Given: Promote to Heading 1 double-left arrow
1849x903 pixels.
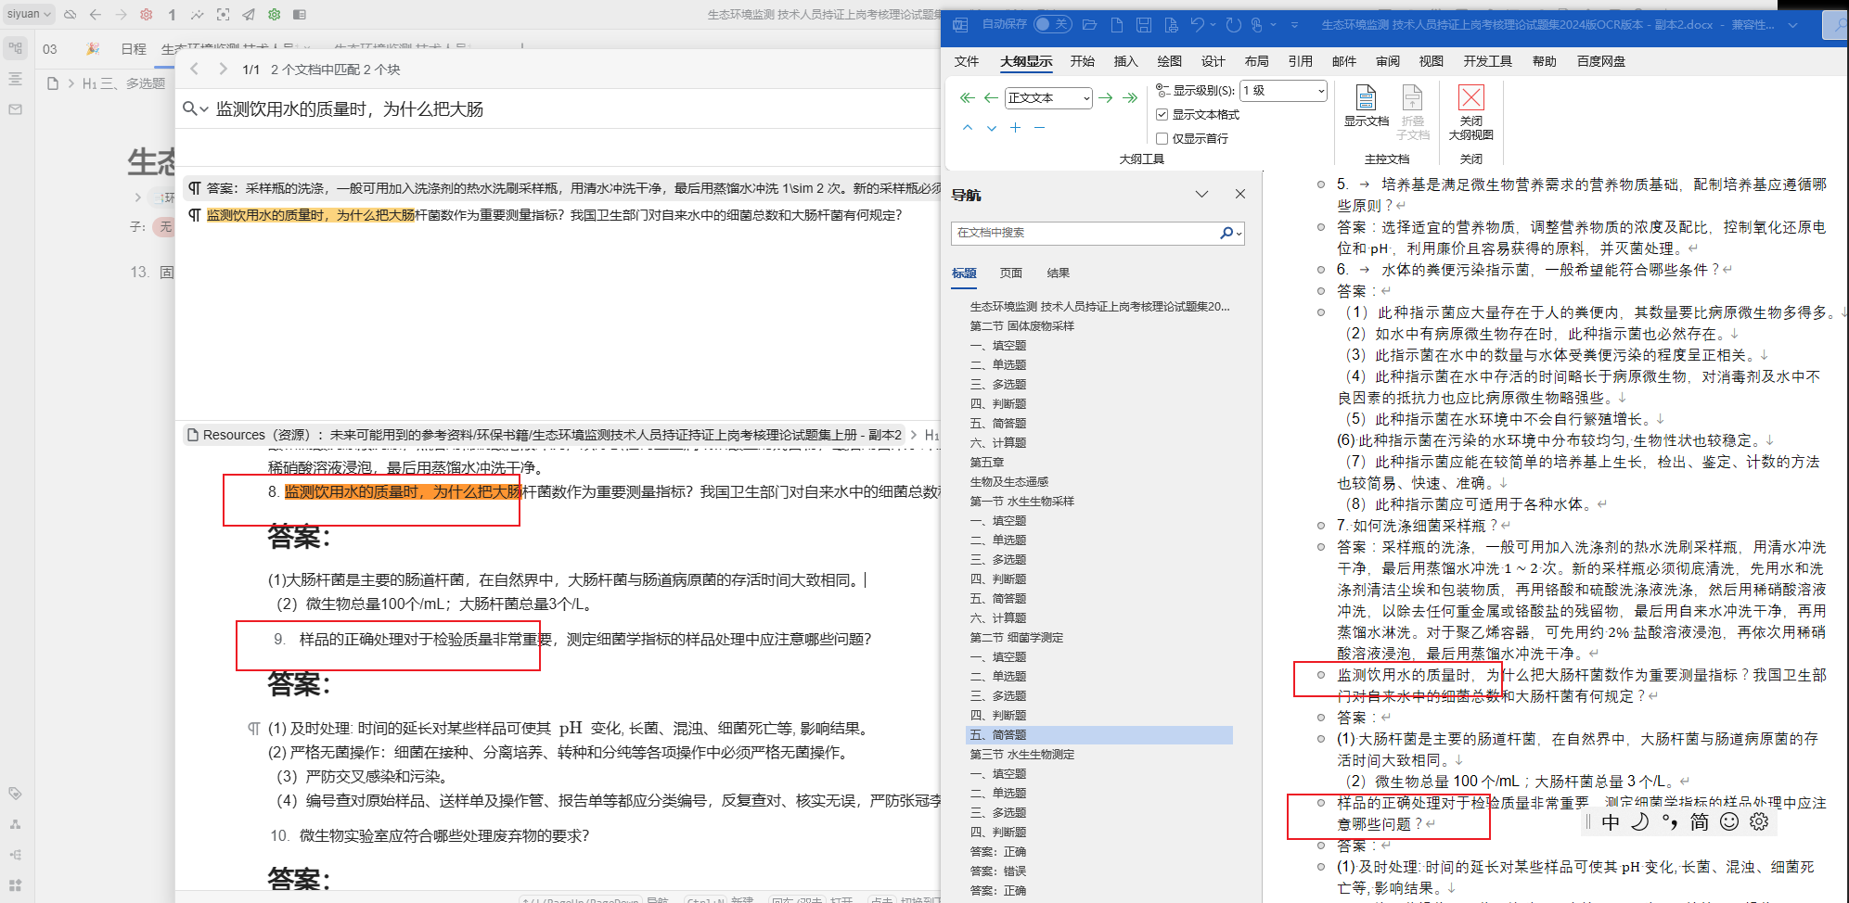Looking at the screenshot, I should pos(967,97).
